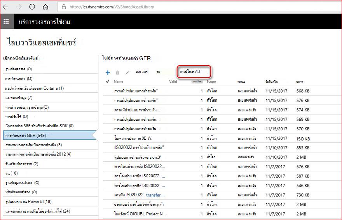Screen dimensions: 342x220
Task: Sort by the Valid column header
Action: (x=173, y=81)
